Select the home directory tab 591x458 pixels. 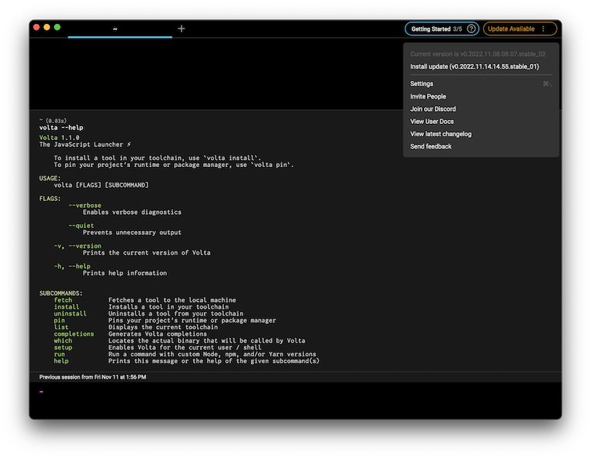120,28
